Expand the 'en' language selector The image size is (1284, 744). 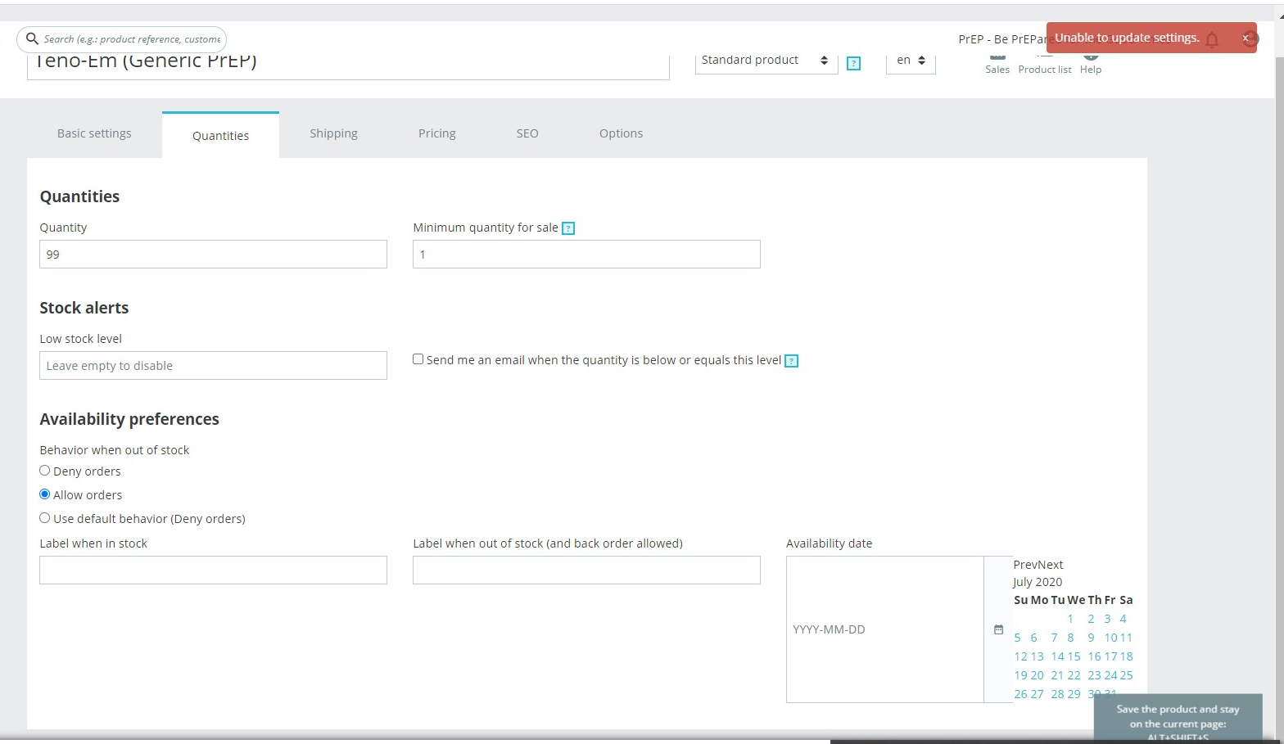(x=911, y=61)
